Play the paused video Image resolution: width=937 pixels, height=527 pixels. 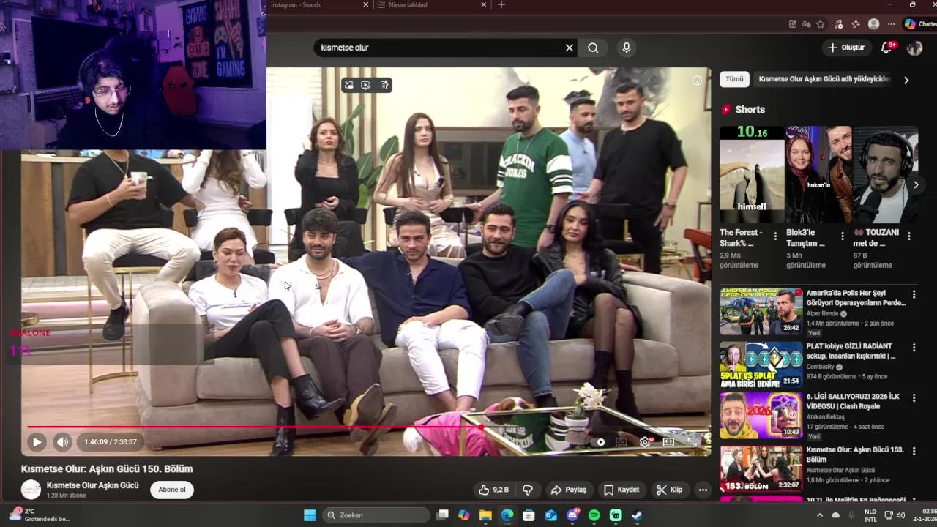(x=37, y=442)
